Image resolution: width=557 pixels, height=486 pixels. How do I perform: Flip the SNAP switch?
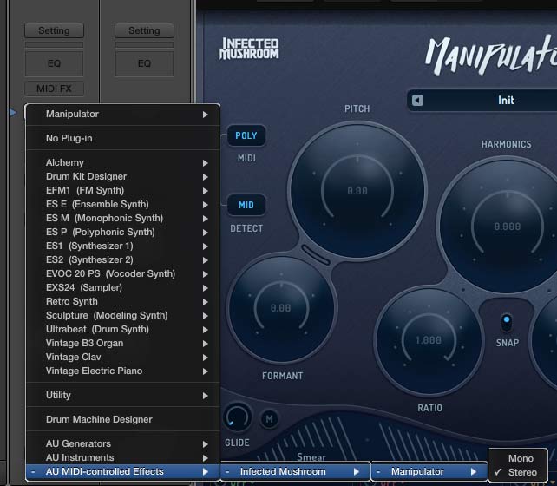coord(508,323)
